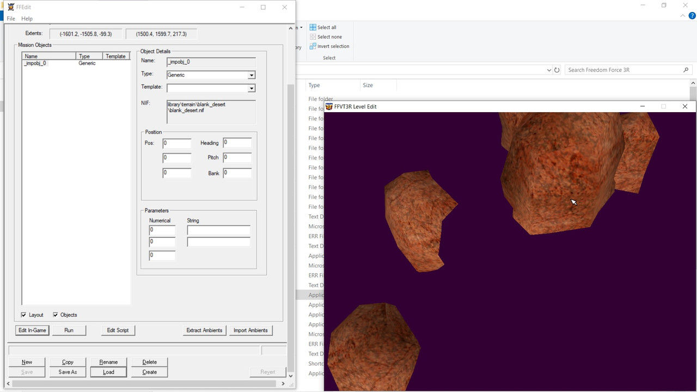Viewport: 697px width, 392px height.
Task: Click the Run button
Action: point(69,330)
